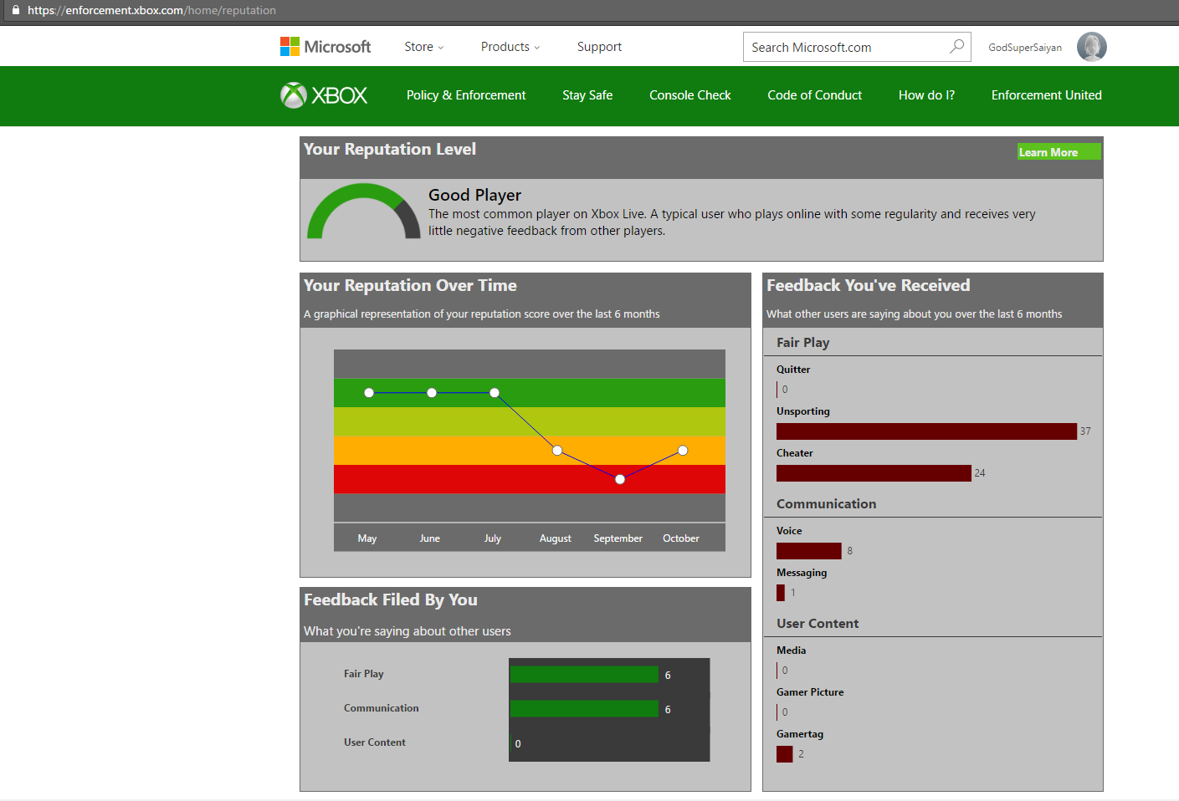Viewport: 1179px width, 801px height.
Task: Click the Cheater count 24
Action: (x=980, y=473)
